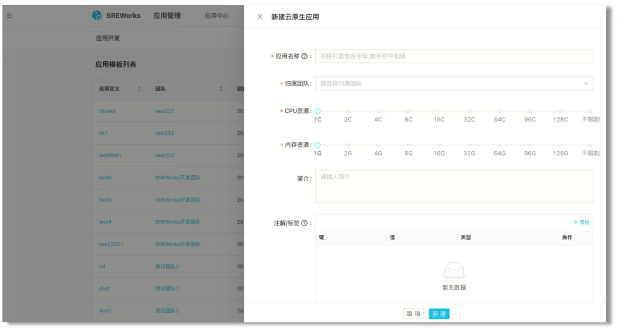This screenshot has height=331, width=618.
Task: Click the 取消 button
Action: [x=414, y=314]
